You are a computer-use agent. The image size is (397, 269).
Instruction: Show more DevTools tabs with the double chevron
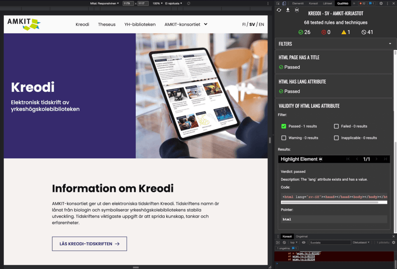click(x=354, y=3)
